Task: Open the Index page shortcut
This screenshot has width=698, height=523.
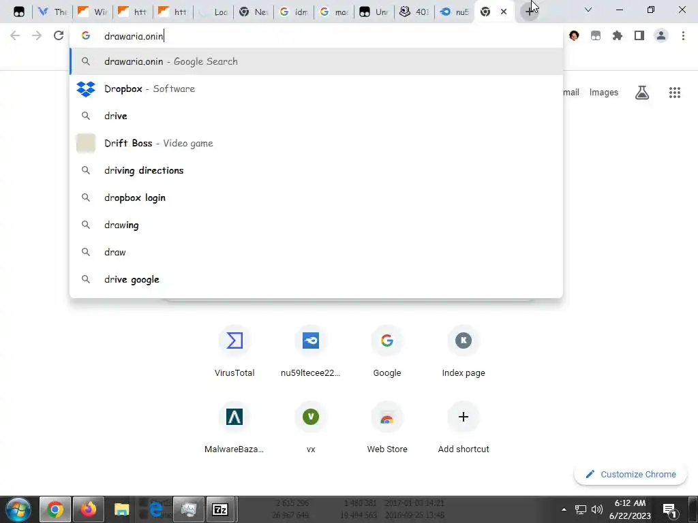Action: (464, 351)
